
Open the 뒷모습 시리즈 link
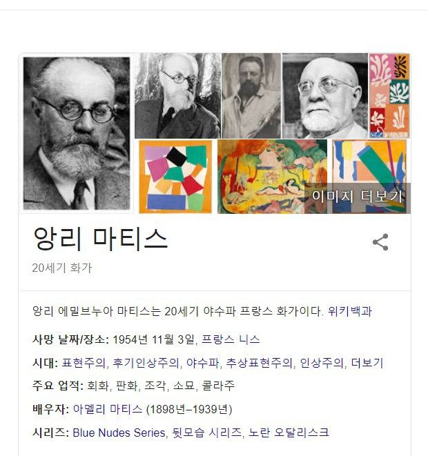coord(207,433)
